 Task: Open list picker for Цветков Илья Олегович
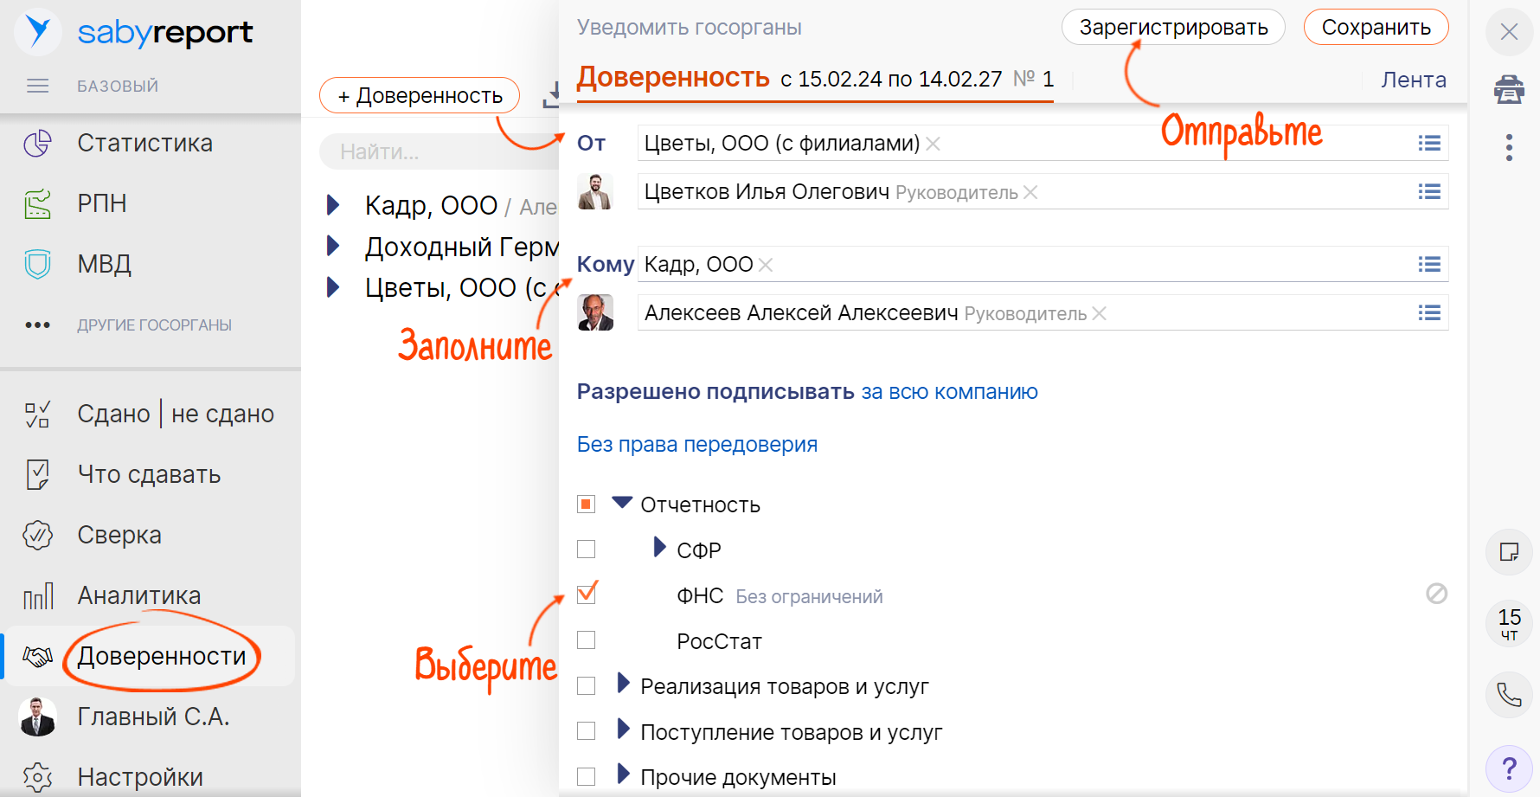1429,192
